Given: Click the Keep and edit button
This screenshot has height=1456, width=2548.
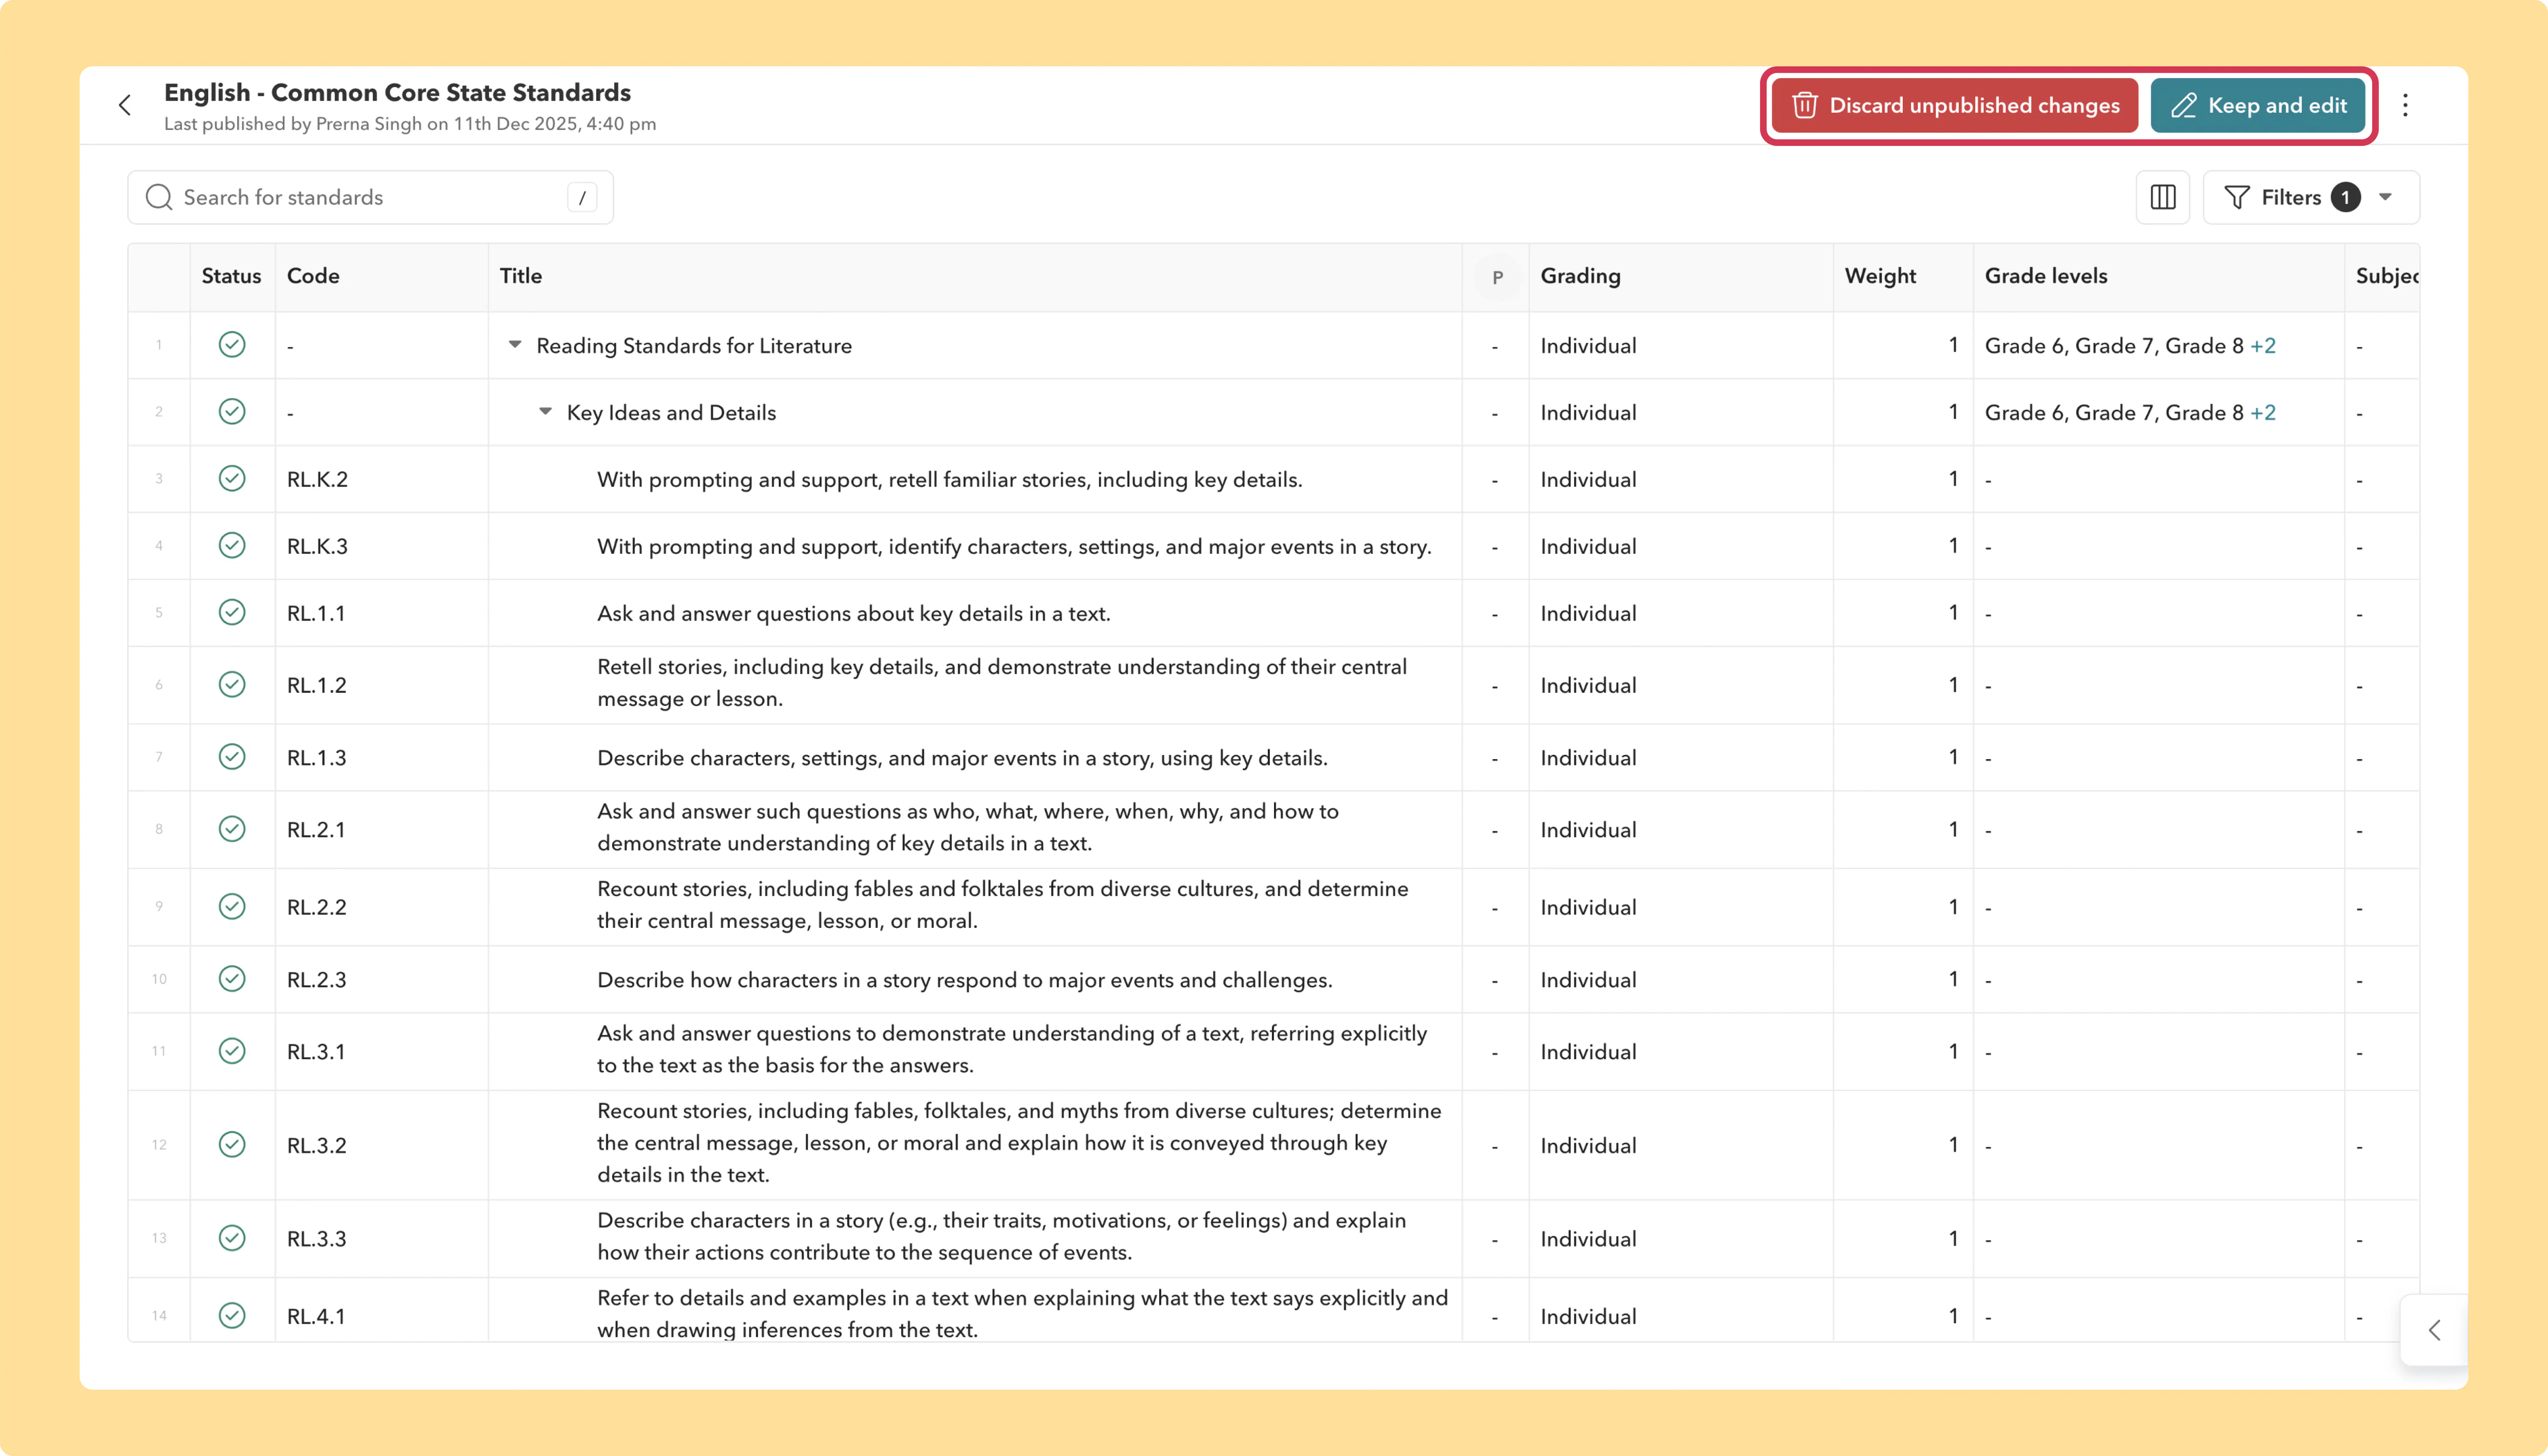Looking at the screenshot, I should click(x=2258, y=105).
